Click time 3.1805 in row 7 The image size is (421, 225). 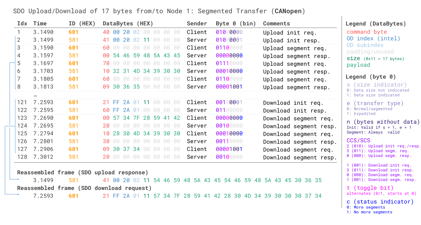click(x=43, y=79)
